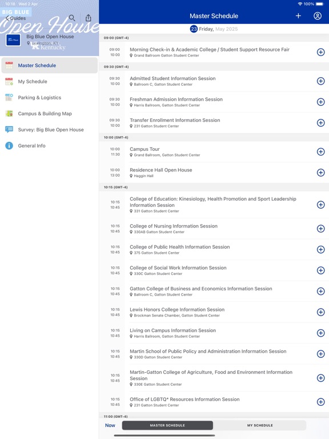The width and height of the screenshot is (329, 439).
Task: Add College of Public Health Information Session
Action: (320, 249)
